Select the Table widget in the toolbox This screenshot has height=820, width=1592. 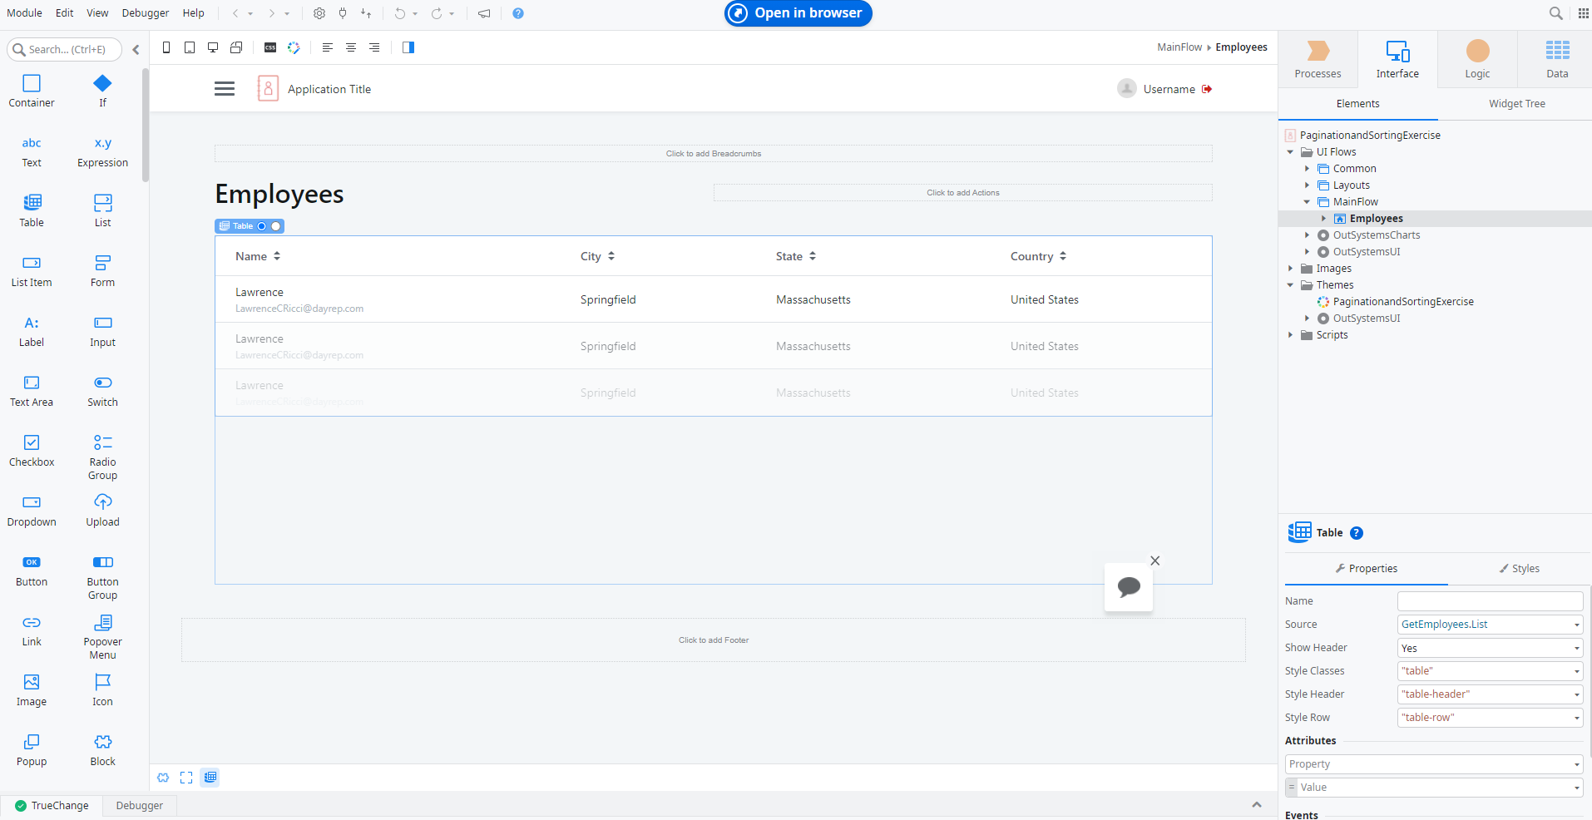pyautogui.click(x=31, y=210)
